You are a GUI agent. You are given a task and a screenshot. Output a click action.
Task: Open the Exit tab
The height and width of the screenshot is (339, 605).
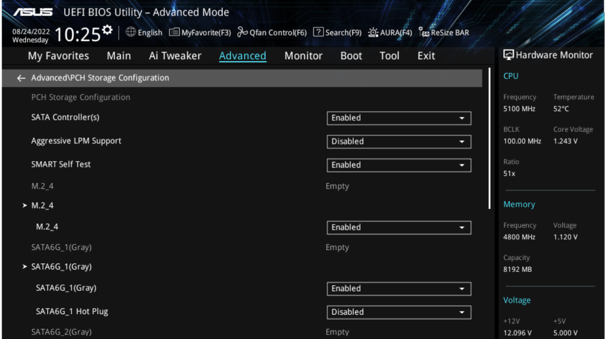pyautogui.click(x=426, y=56)
